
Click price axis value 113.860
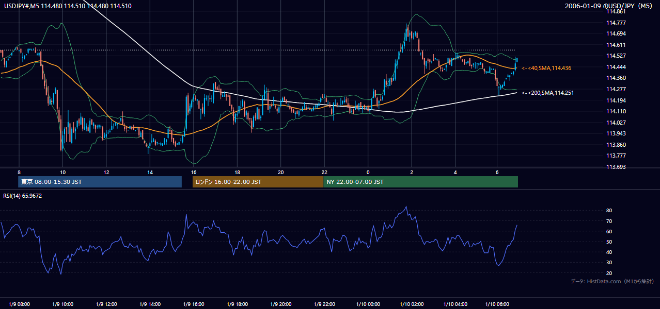616,145
